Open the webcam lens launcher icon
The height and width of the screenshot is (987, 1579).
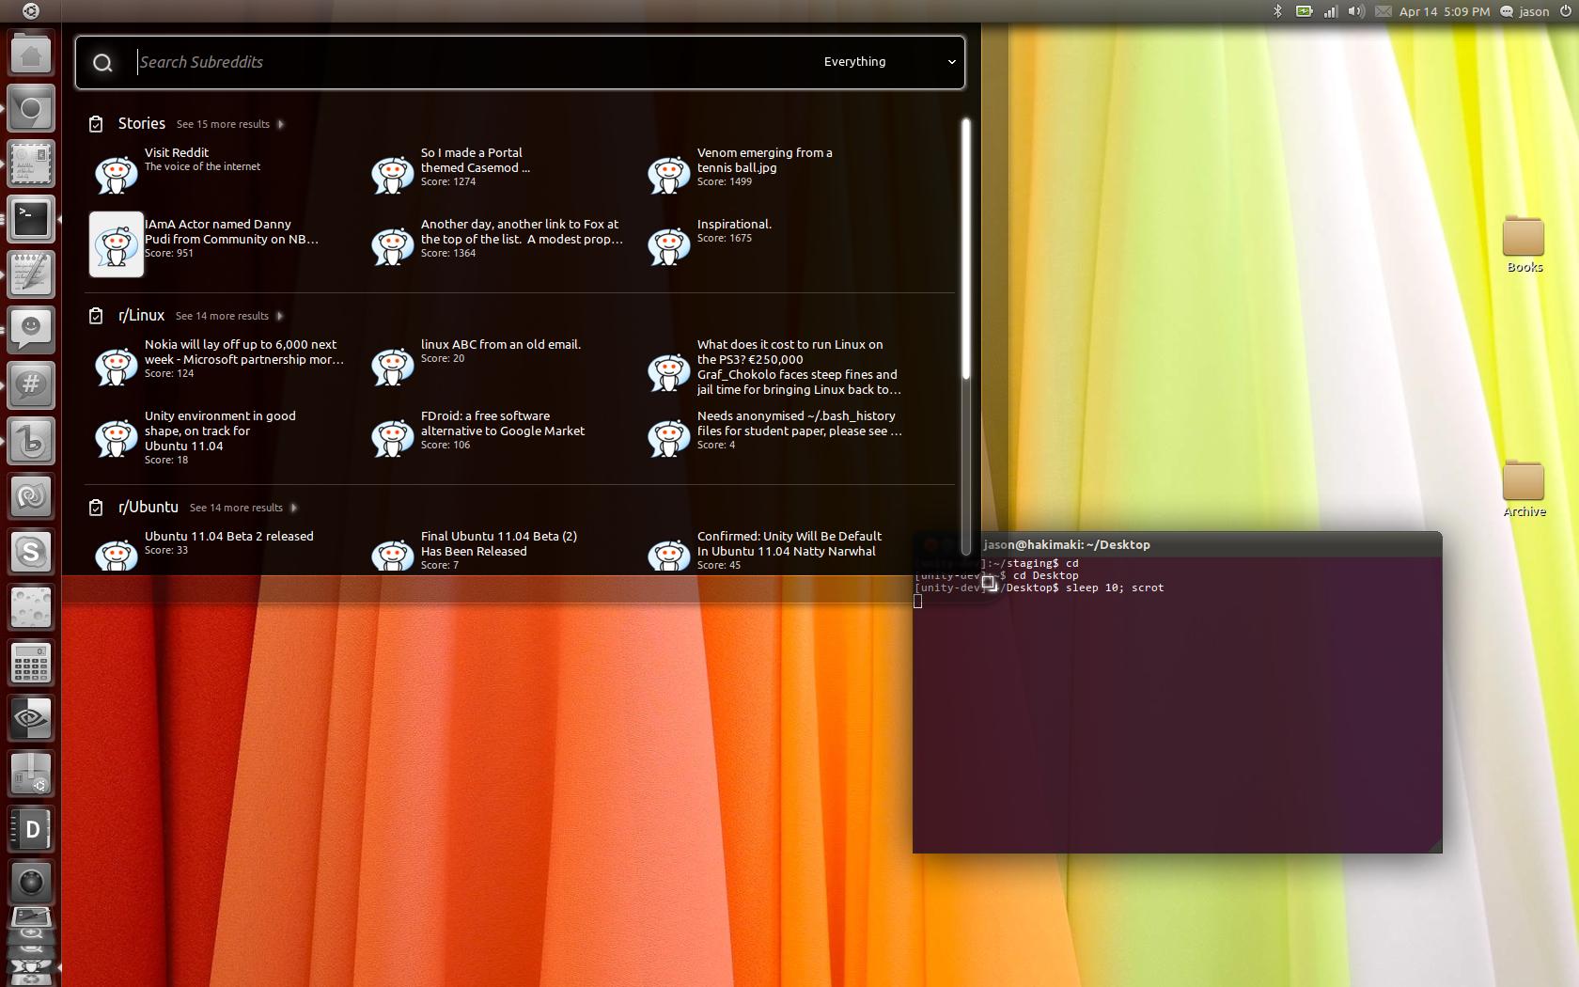pos(30,882)
